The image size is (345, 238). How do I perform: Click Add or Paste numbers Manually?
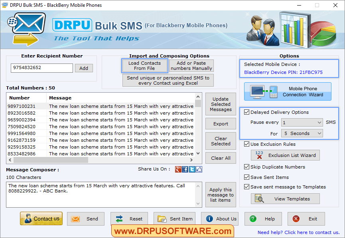(x=191, y=65)
